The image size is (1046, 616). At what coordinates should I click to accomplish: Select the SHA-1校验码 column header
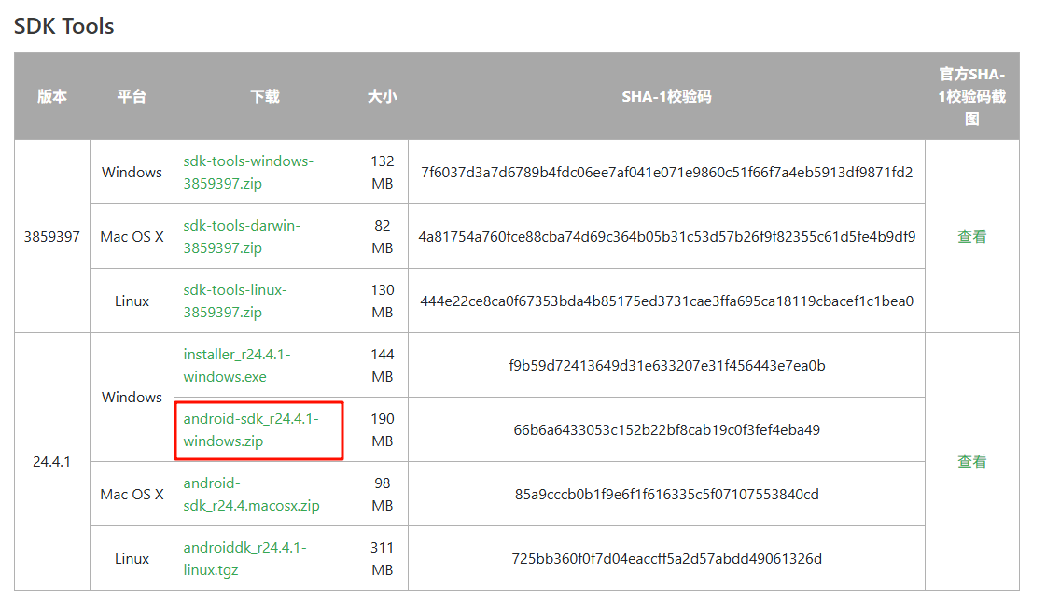(664, 96)
